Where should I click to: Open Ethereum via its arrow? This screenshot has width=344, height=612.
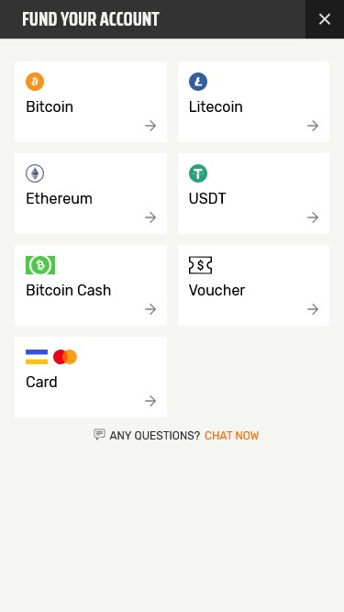coord(150,217)
